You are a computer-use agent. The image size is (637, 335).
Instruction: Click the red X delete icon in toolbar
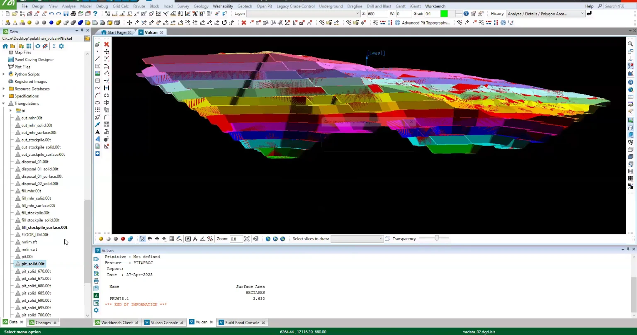pos(243,23)
